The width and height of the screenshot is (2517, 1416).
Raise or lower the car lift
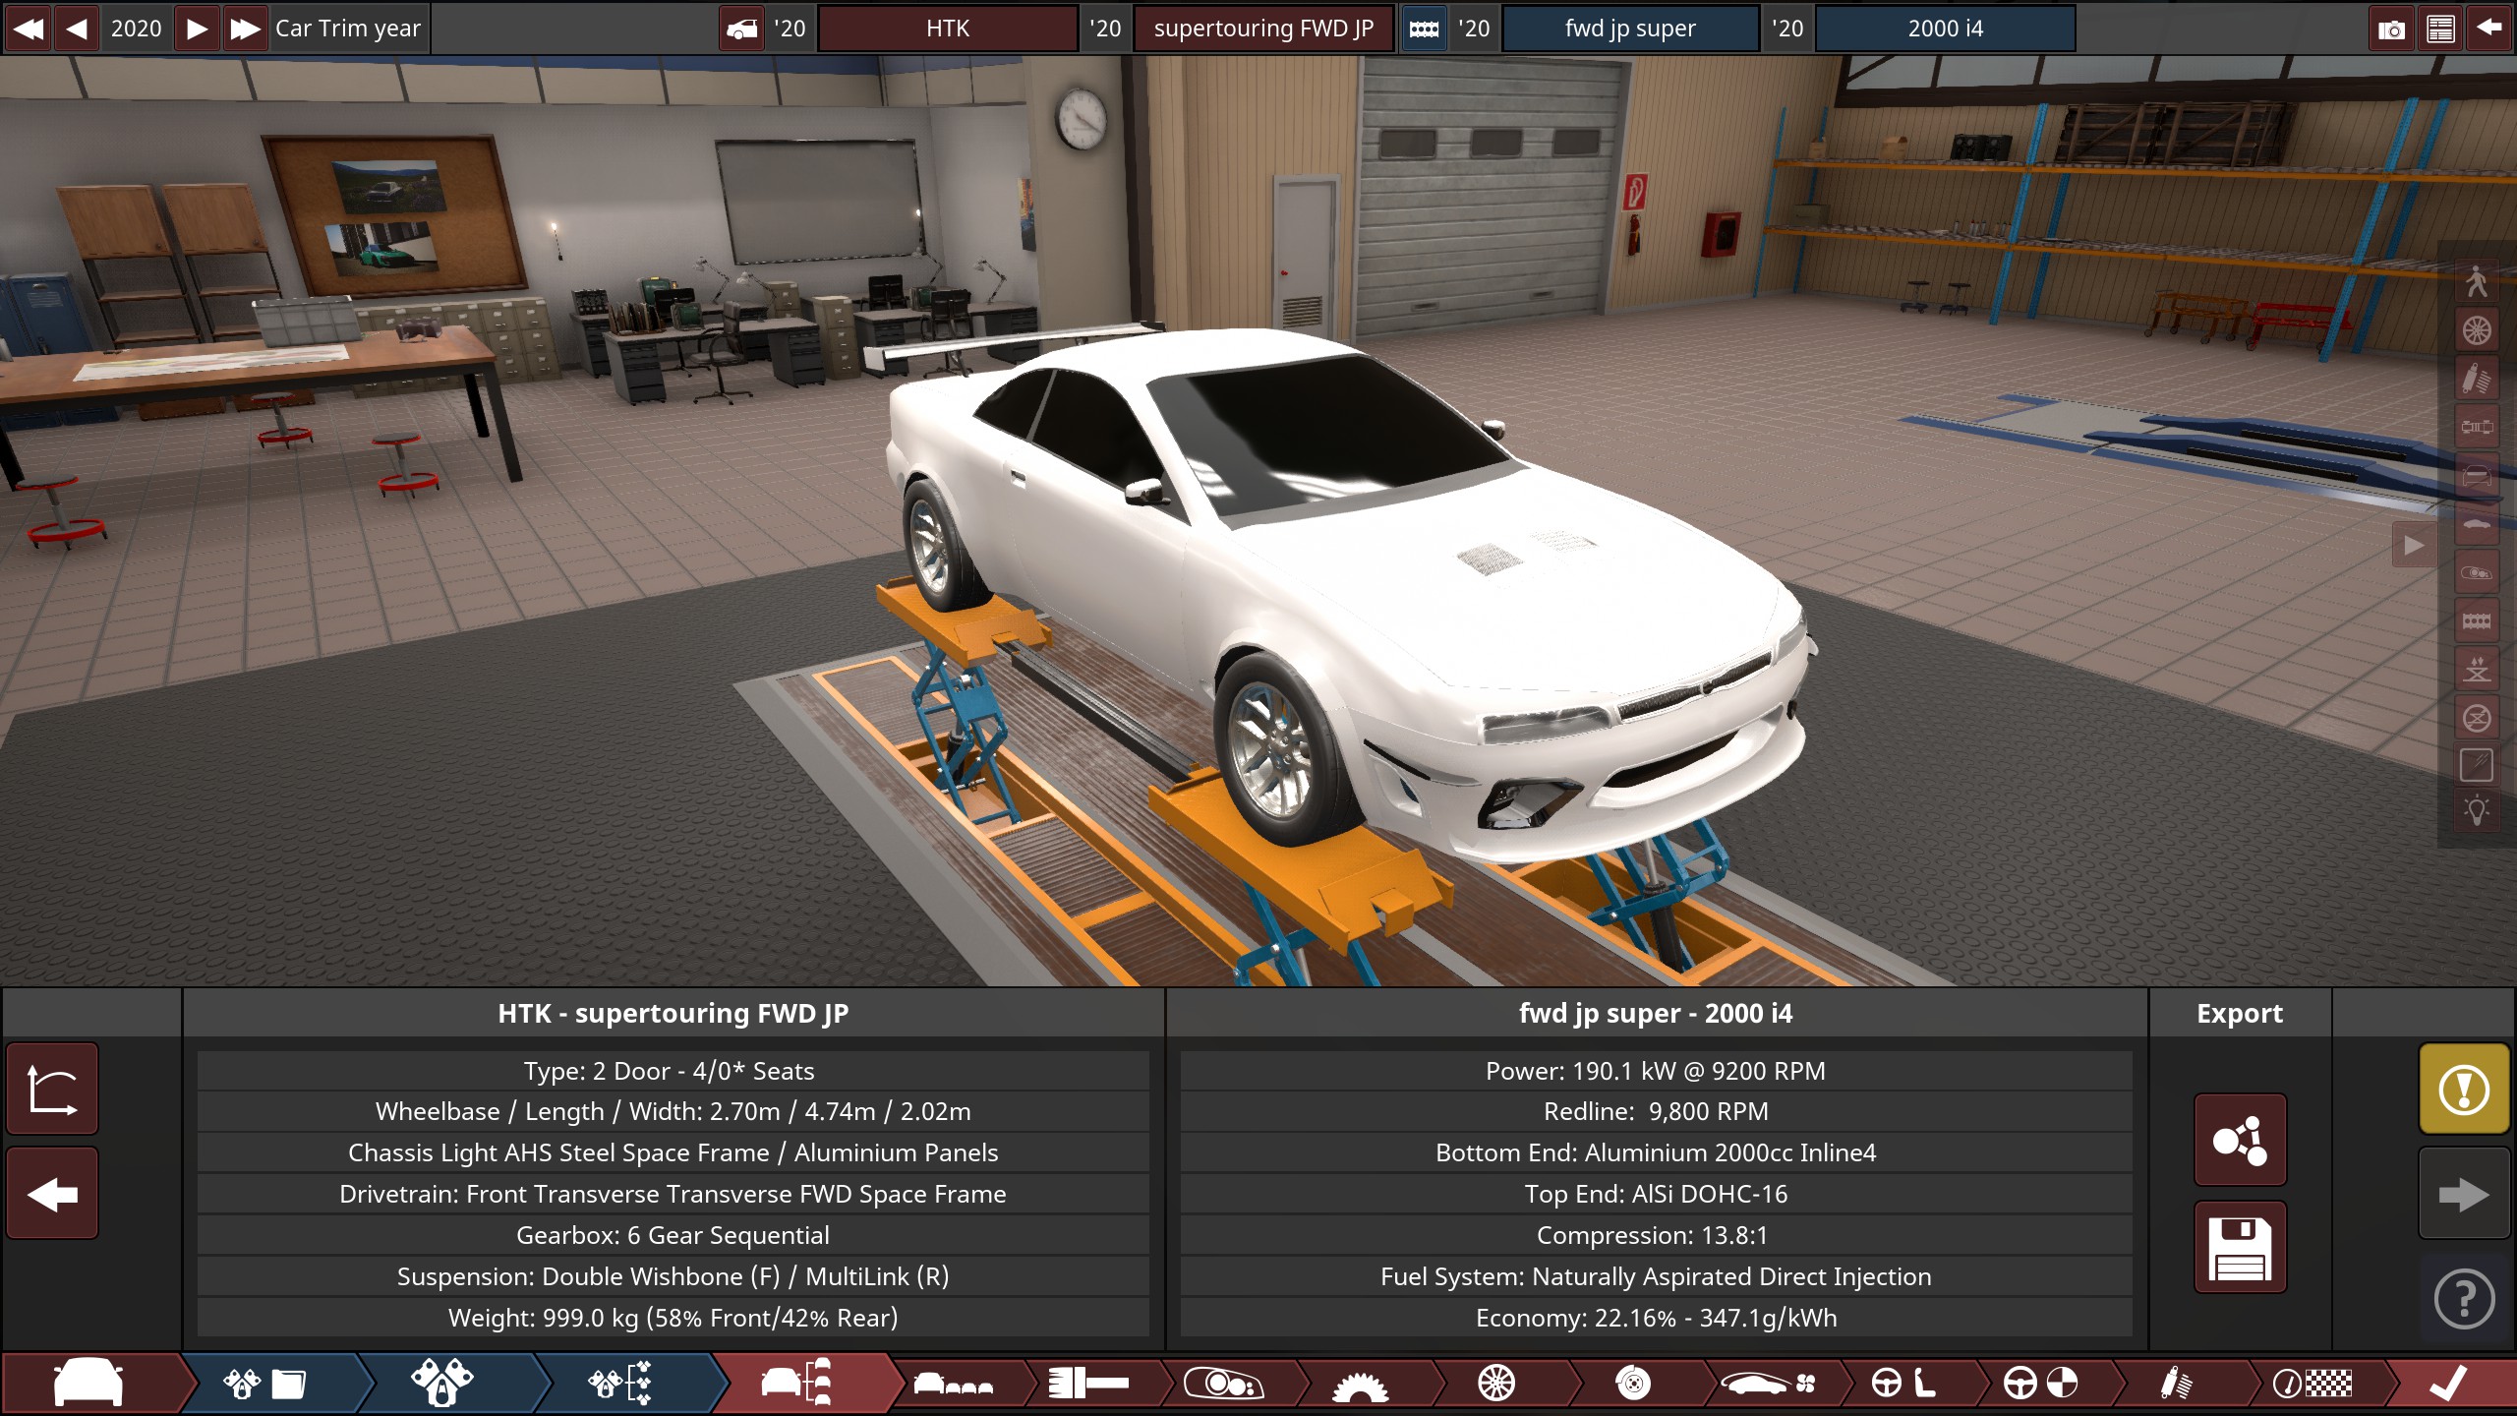point(2477,669)
